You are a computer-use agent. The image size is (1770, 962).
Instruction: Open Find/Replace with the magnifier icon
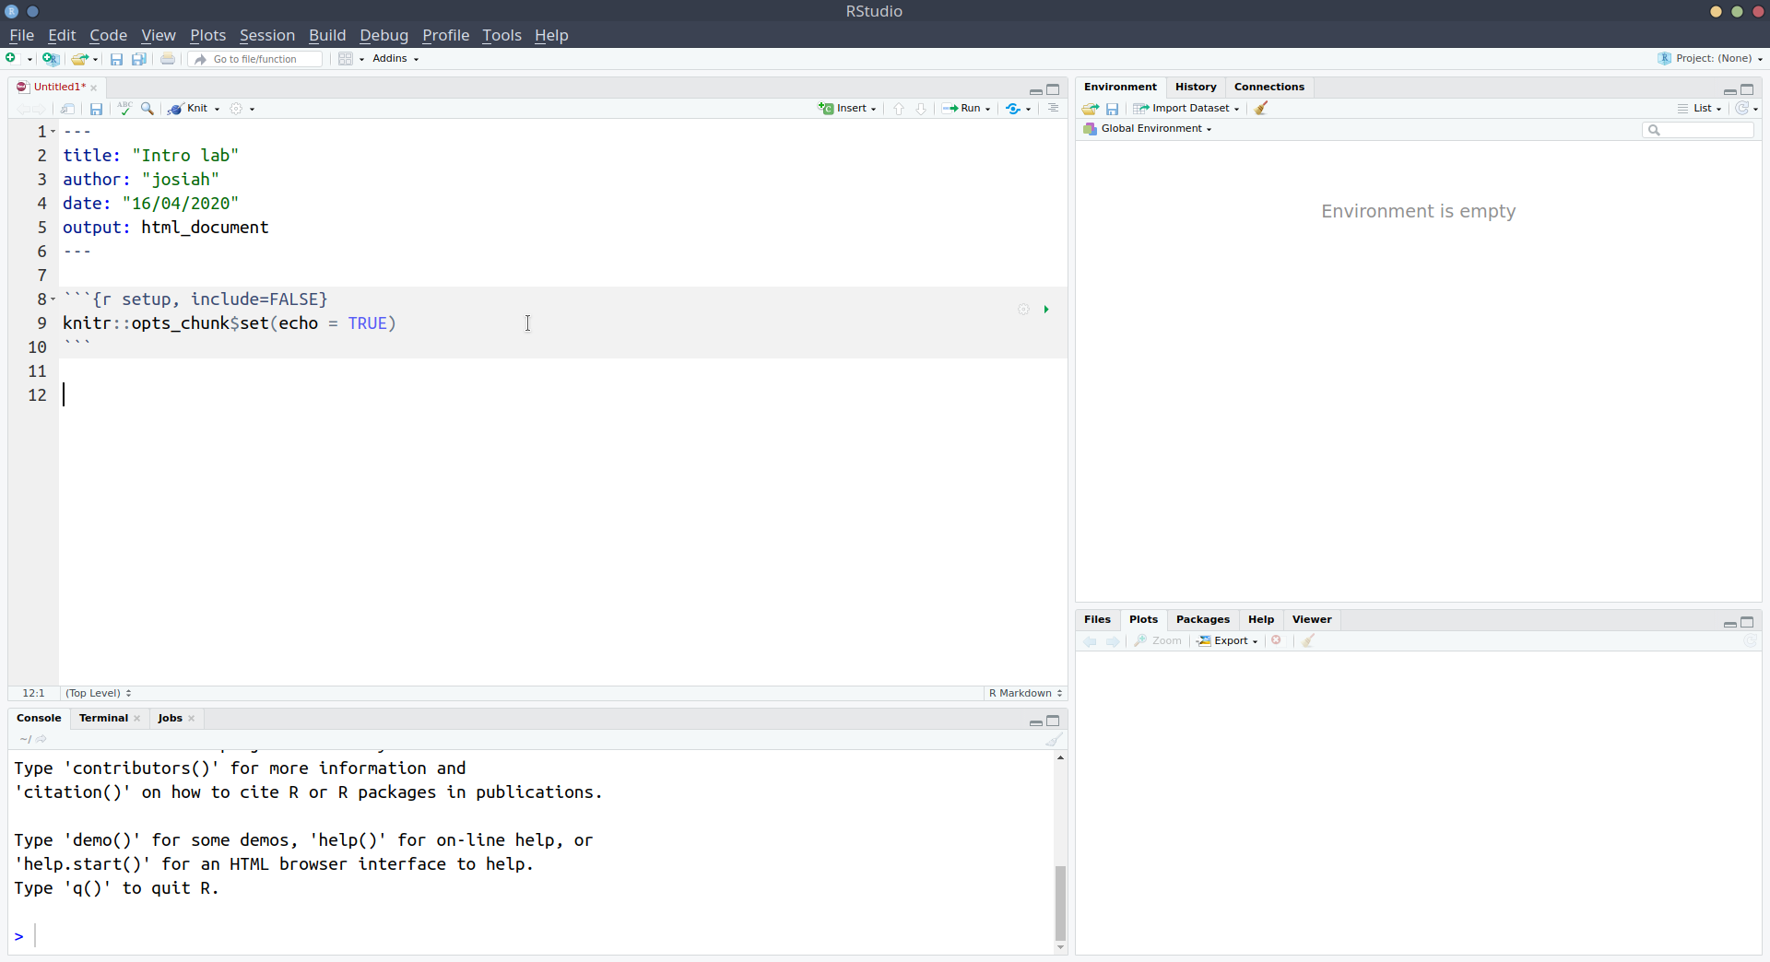coord(147,109)
